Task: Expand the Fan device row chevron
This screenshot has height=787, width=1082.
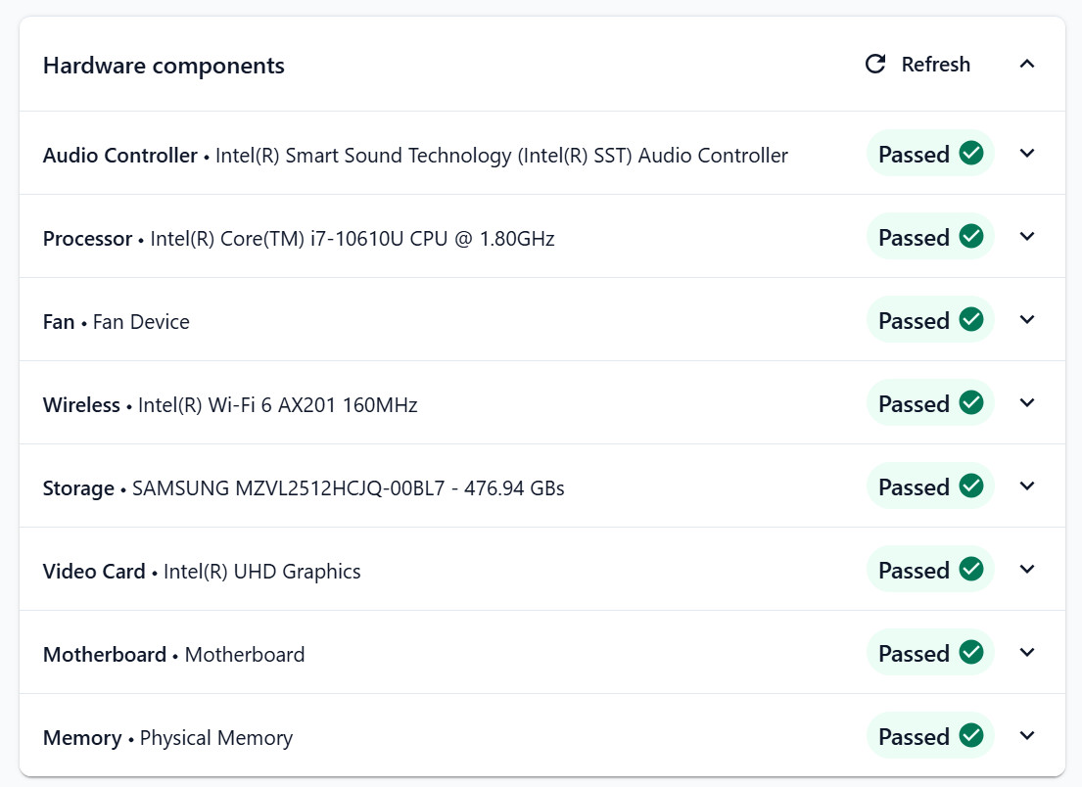Action: 1026,320
